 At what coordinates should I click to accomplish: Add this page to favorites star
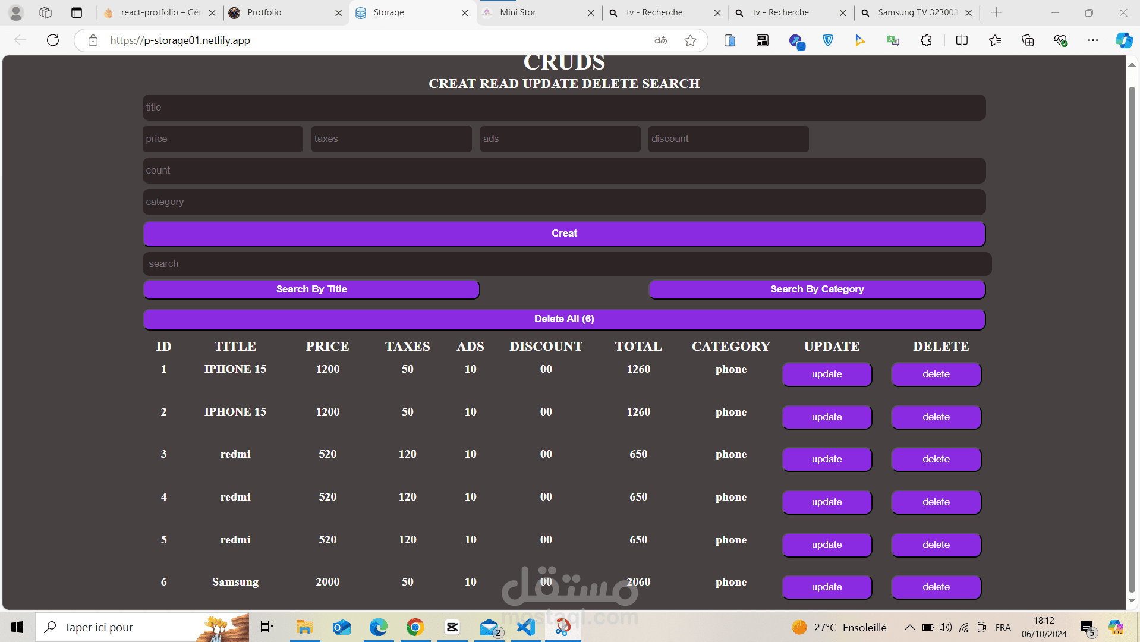point(690,40)
